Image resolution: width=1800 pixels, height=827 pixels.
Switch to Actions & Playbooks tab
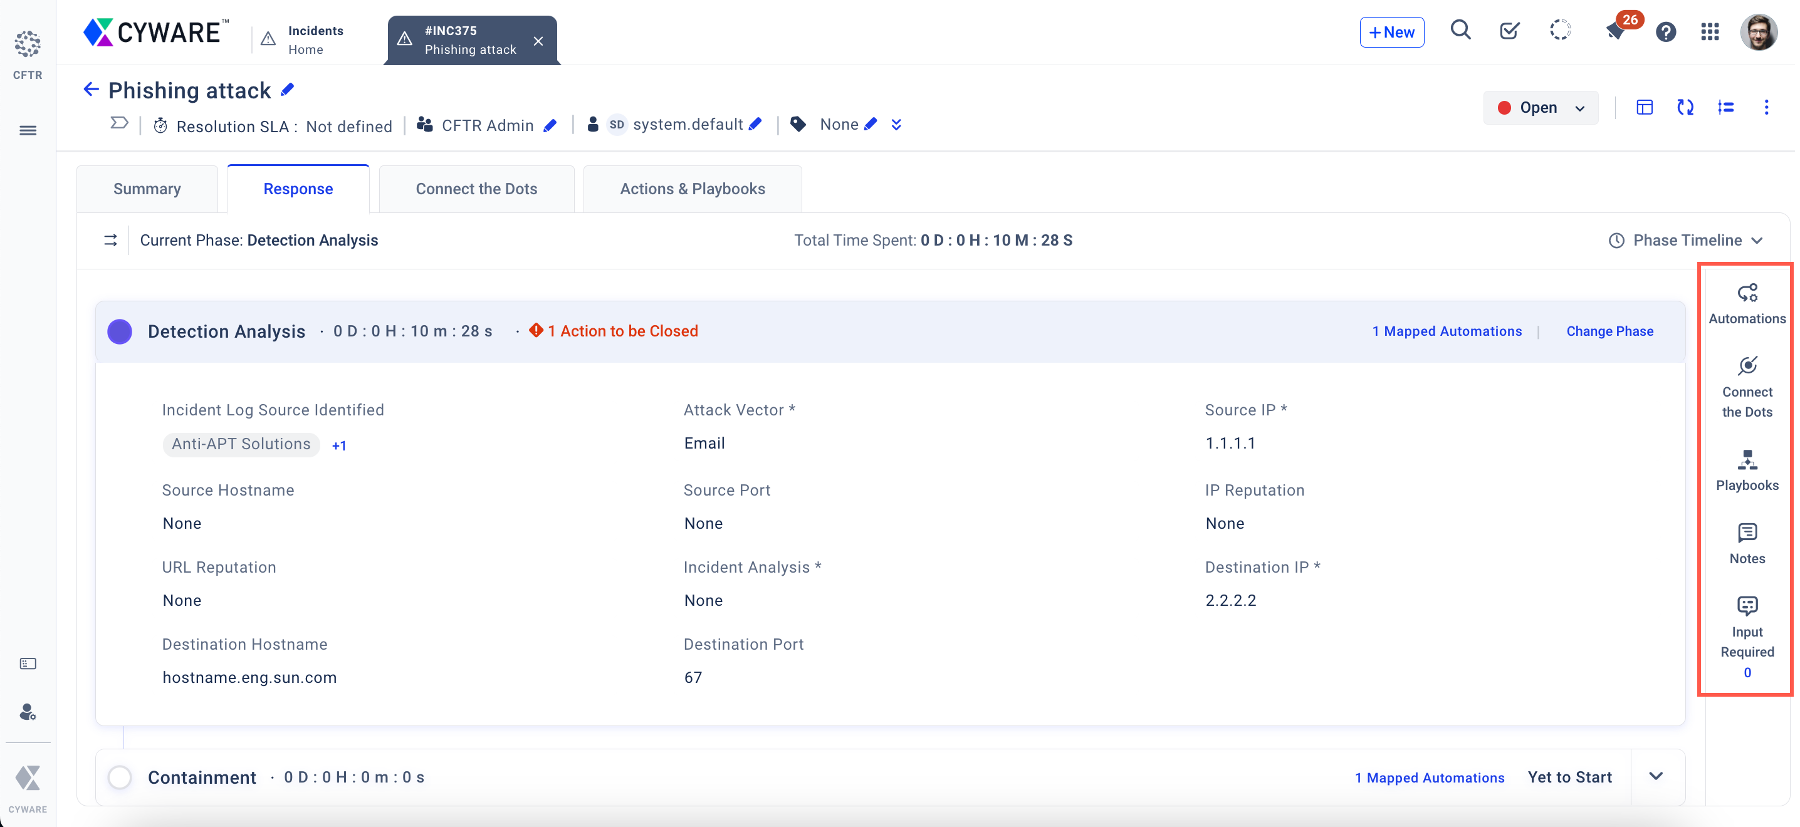coord(692,189)
